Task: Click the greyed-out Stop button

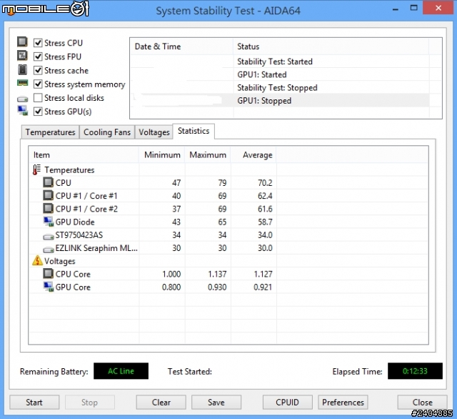Action: (89, 403)
